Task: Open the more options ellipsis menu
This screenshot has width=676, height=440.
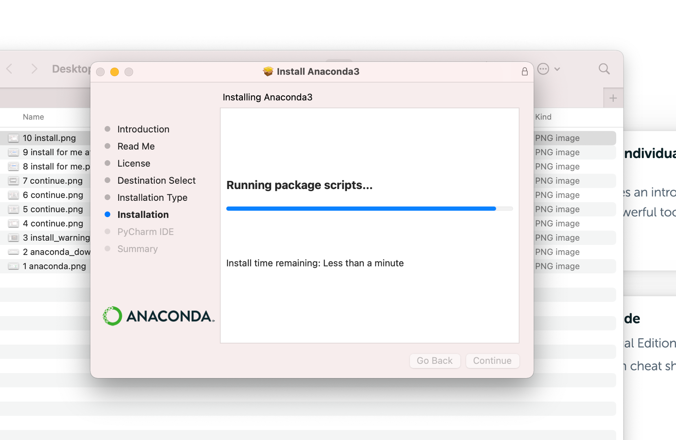Action: click(543, 69)
